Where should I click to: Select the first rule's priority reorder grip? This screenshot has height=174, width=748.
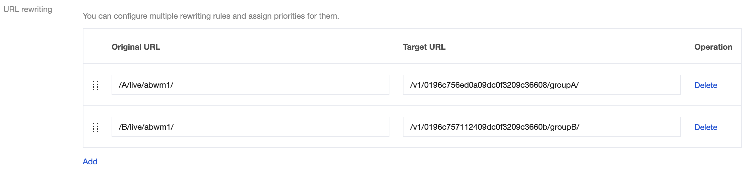click(x=96, y=85)
